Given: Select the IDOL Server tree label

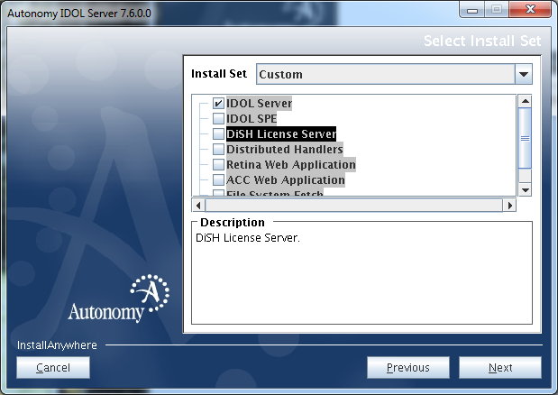Looking at the screenshot, I should coord(259,103).
